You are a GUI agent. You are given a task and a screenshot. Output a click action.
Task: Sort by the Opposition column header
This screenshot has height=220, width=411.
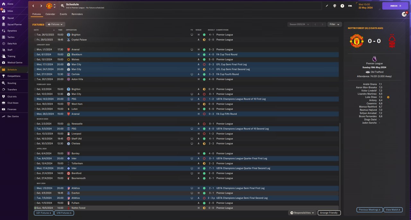(71, 30)
